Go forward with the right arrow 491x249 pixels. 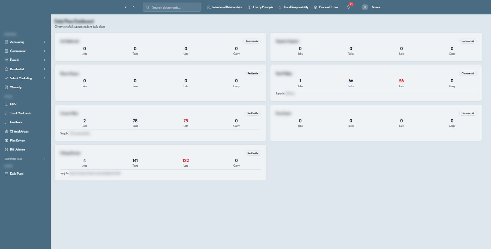coord(134,7)
